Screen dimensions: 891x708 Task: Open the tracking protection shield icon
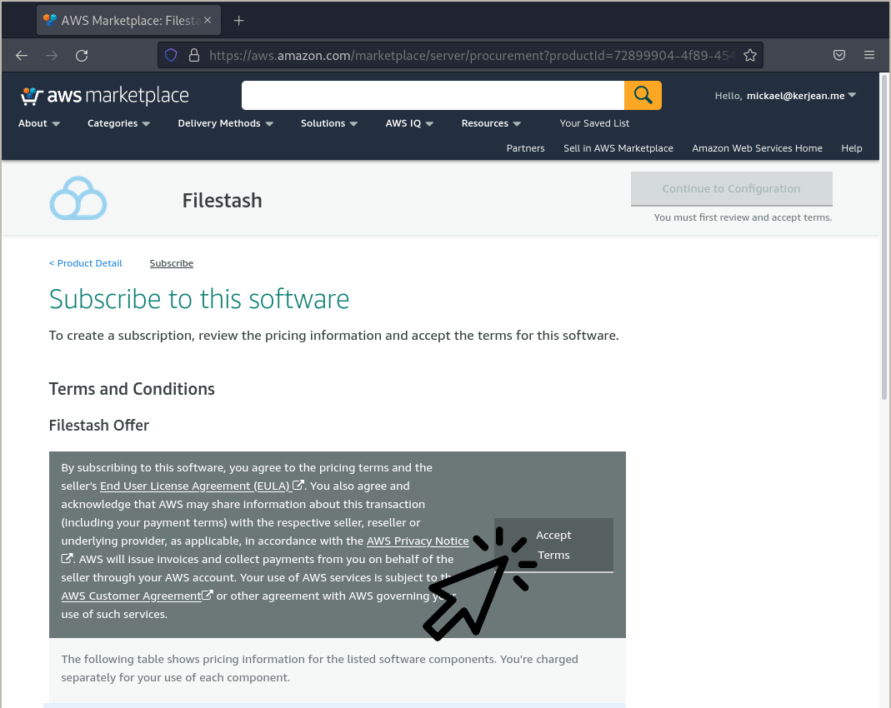[x=171, y=55]
